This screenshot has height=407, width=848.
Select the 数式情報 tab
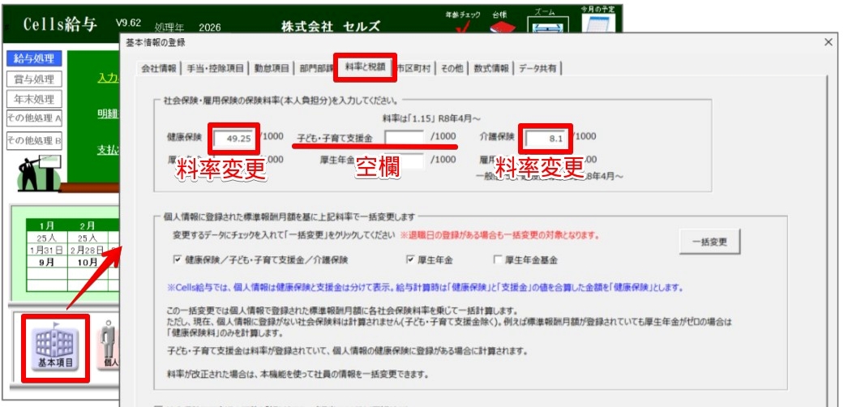[x=491, y=69]
